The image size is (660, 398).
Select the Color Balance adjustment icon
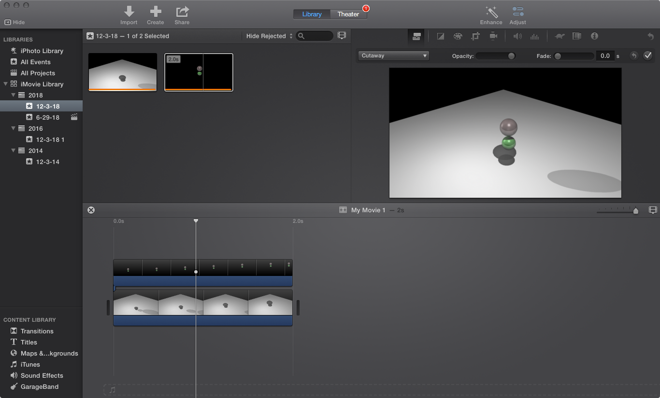pos(441,36)
